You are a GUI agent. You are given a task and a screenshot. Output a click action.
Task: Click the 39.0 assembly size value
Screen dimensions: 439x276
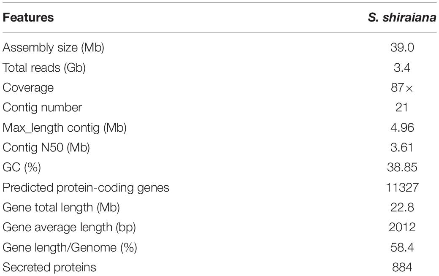402,47
